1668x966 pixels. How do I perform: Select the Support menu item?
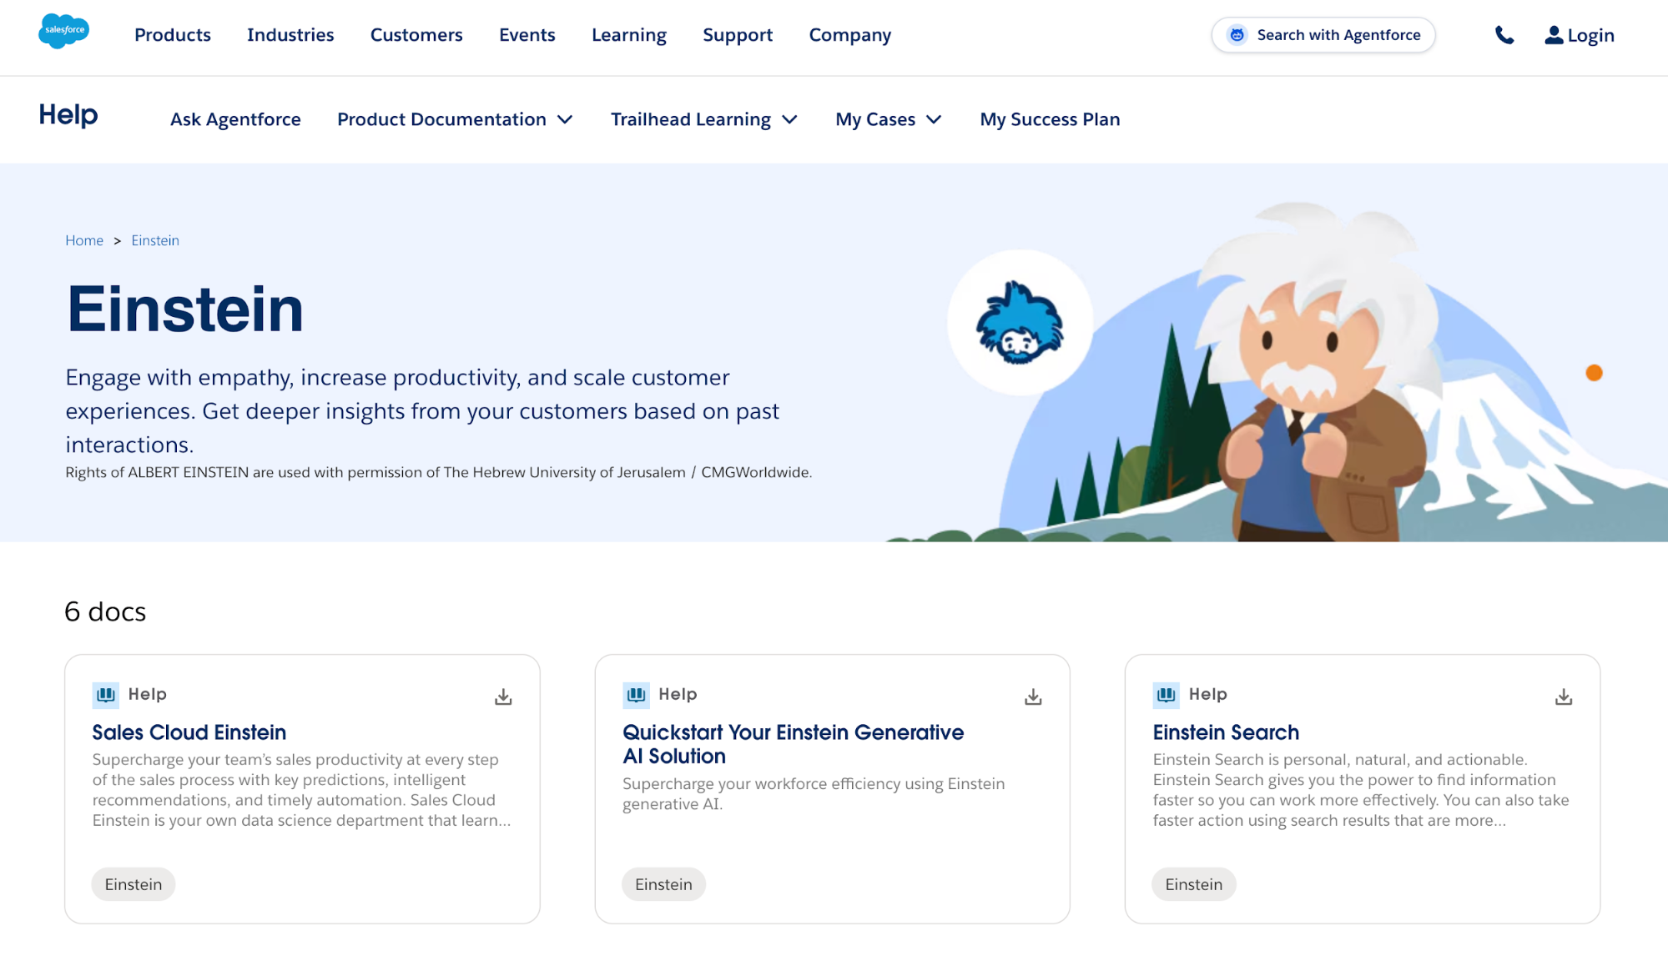(x=738, y=35)
